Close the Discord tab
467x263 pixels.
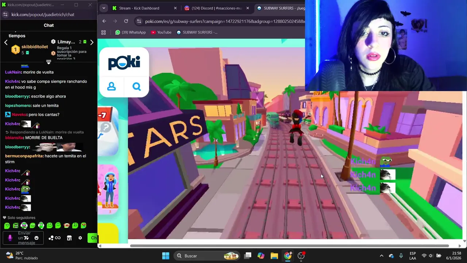click(x=248, y=8)
